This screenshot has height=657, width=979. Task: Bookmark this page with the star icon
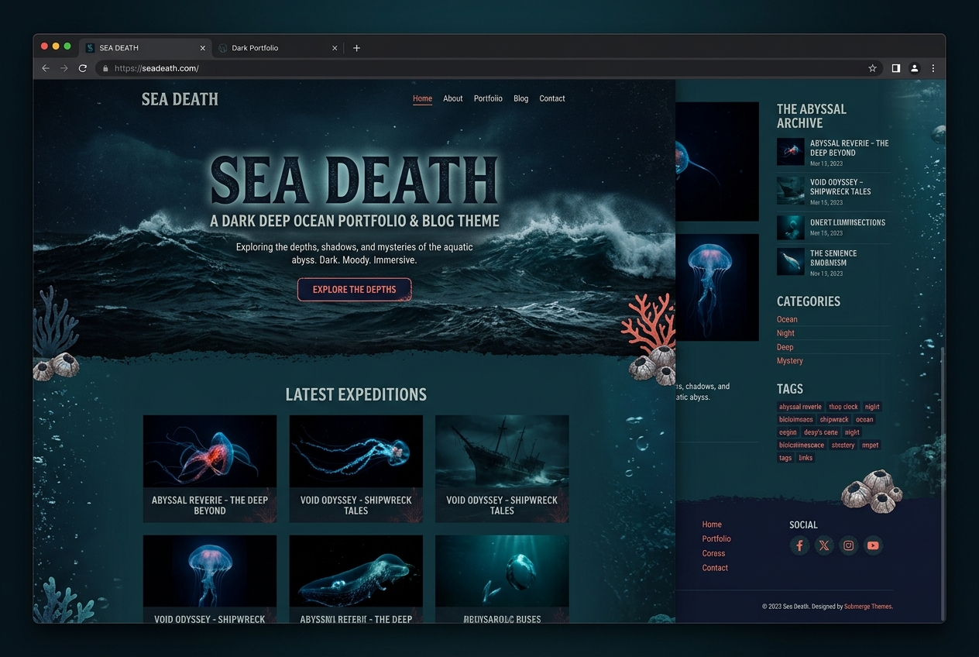pyautogui.click(x=872, y=68)
